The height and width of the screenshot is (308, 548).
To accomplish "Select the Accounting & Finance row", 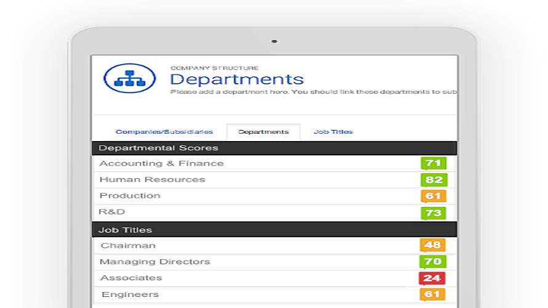I will tap(275, 163).
